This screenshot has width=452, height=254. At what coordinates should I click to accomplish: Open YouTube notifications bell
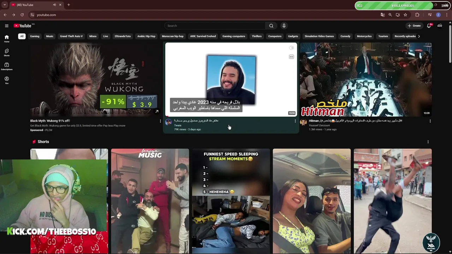click(429, 26)
